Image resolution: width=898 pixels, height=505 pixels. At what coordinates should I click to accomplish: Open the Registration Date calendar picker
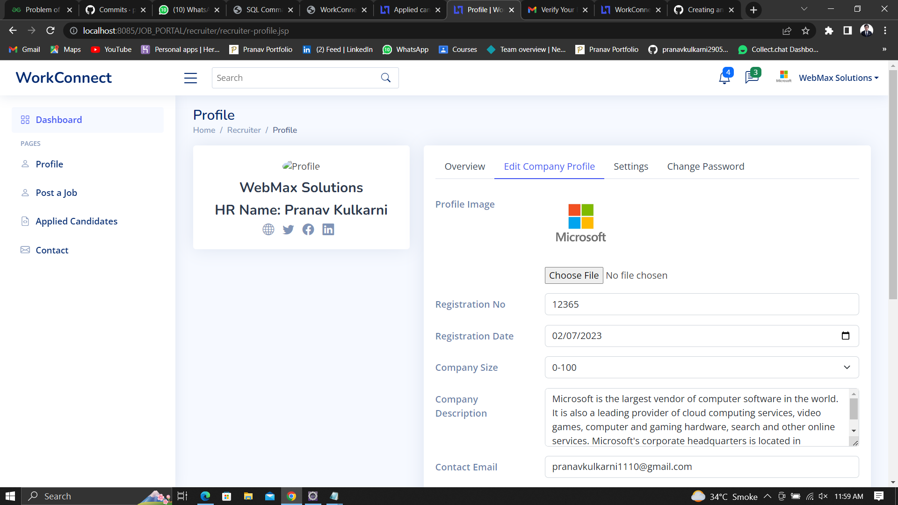coord(845,336)
